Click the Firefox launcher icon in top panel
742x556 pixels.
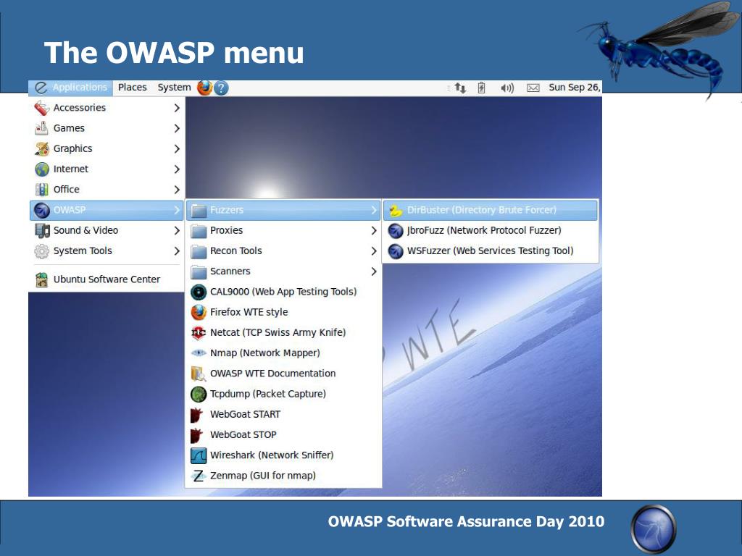coord(204,88)
